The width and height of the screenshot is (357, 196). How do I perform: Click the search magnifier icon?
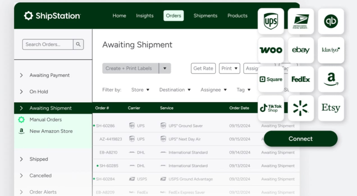pos(78,44)
